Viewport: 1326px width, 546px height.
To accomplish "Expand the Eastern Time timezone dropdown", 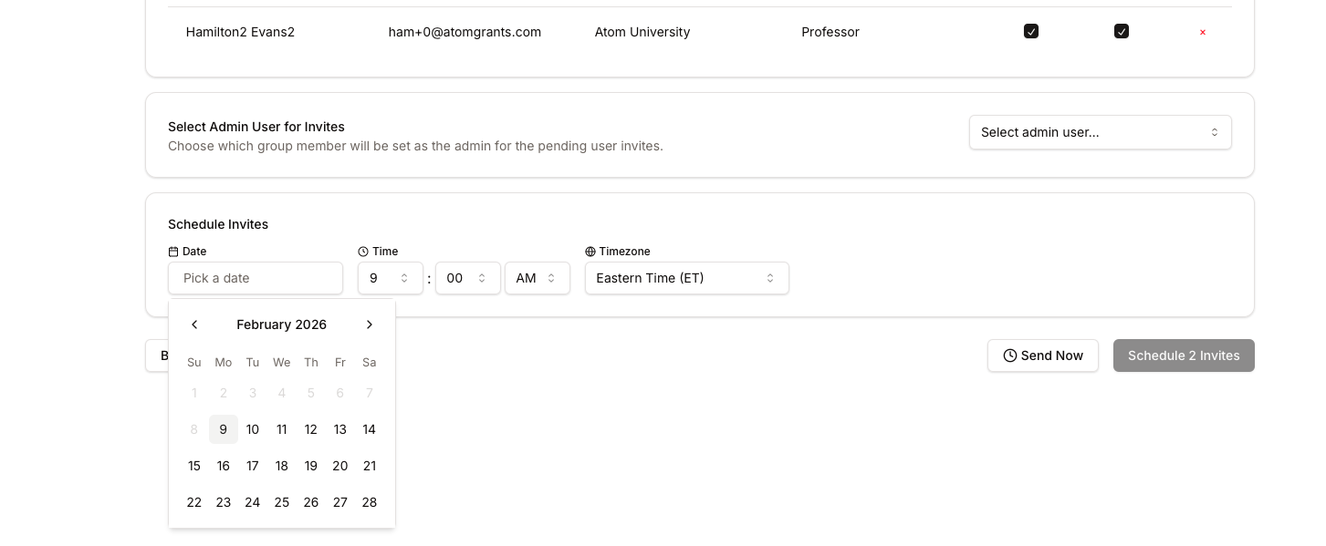I will click(686, 278).
